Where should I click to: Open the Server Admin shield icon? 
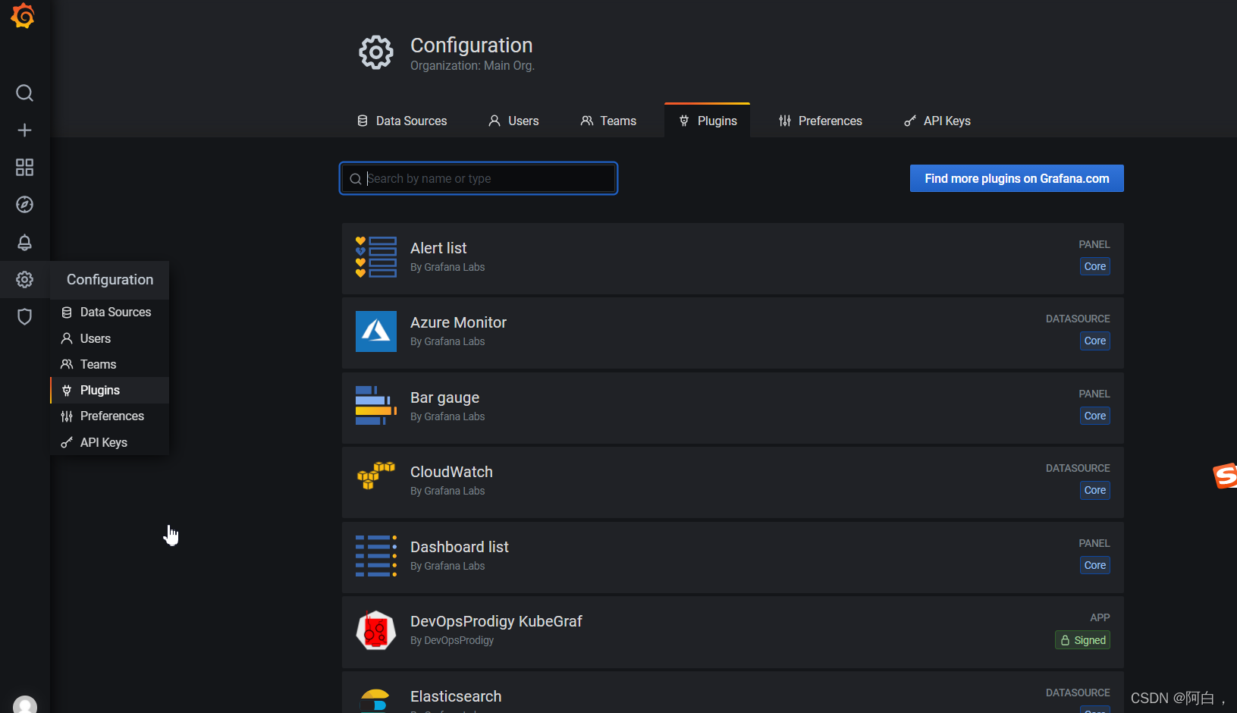tap(24, 316)
